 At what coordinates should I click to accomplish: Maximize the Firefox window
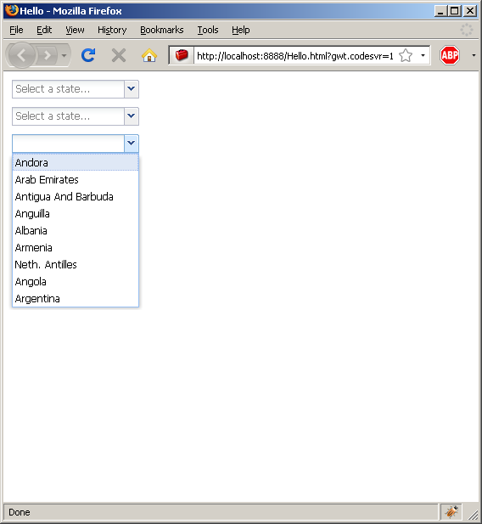[x=455, y=11]
